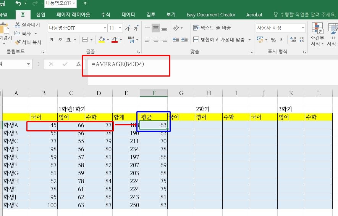The width and height of the screenshot is (338, 216).
Task: Increase font size with the large 가 icon
Action: point(128,28)
